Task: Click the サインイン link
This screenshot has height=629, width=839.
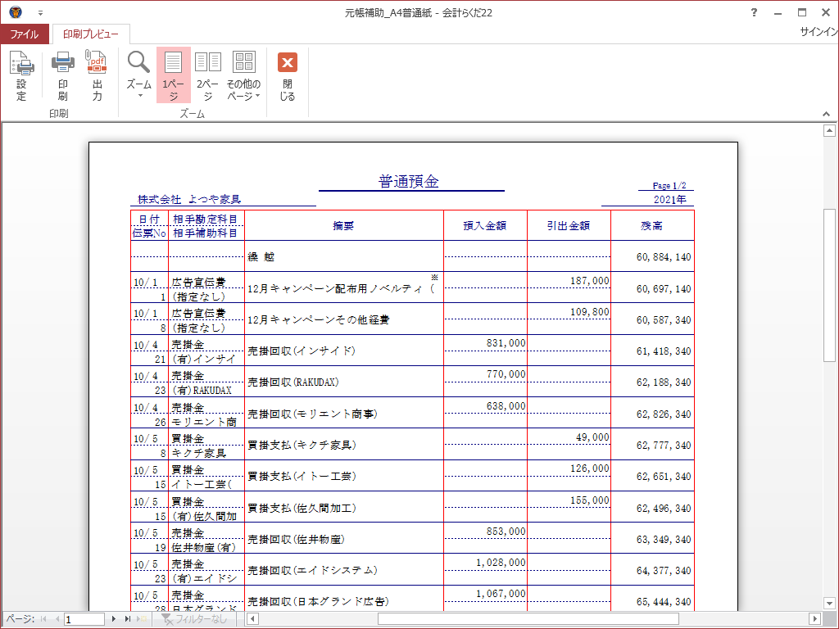Action: [819, 32]
